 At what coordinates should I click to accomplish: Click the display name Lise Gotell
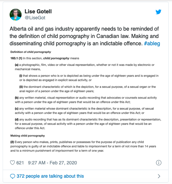tap(38, 12)
